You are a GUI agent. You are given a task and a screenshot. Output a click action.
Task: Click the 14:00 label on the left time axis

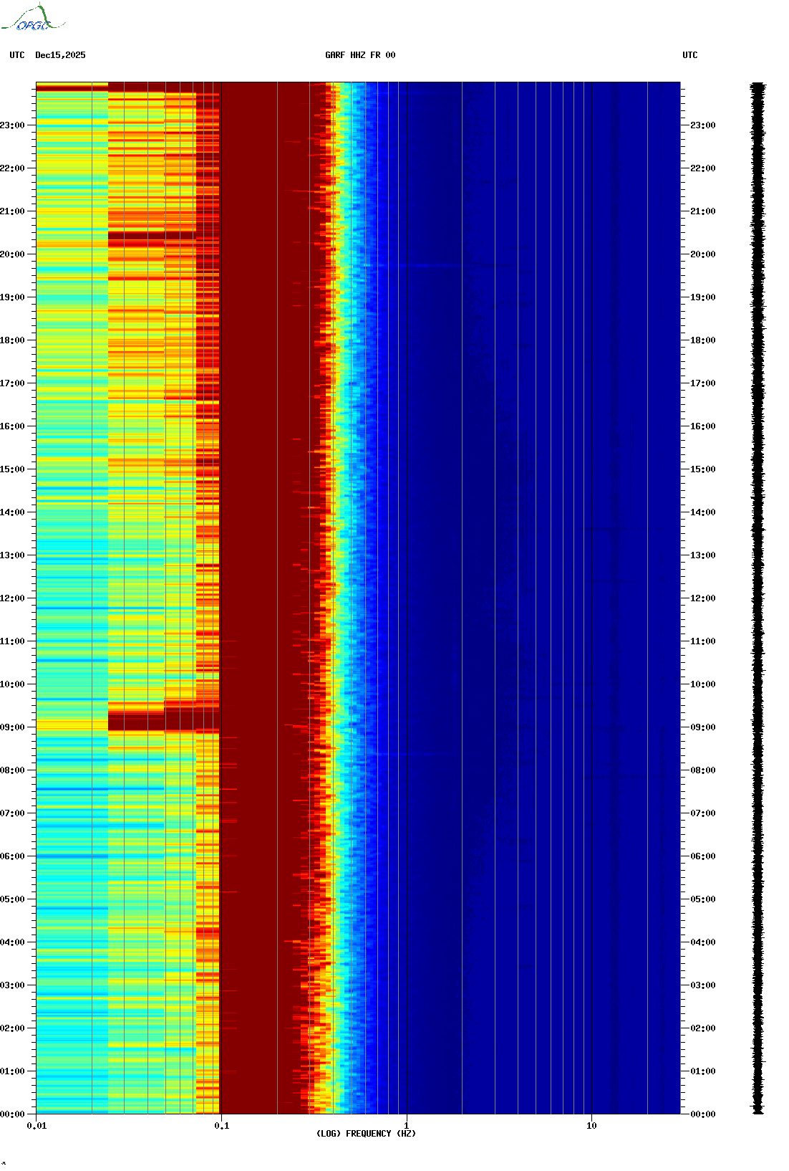coord(12,512)
